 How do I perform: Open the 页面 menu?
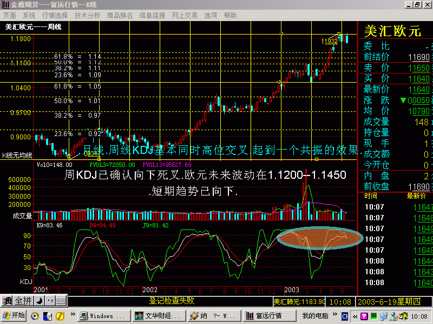click(10, 16)
